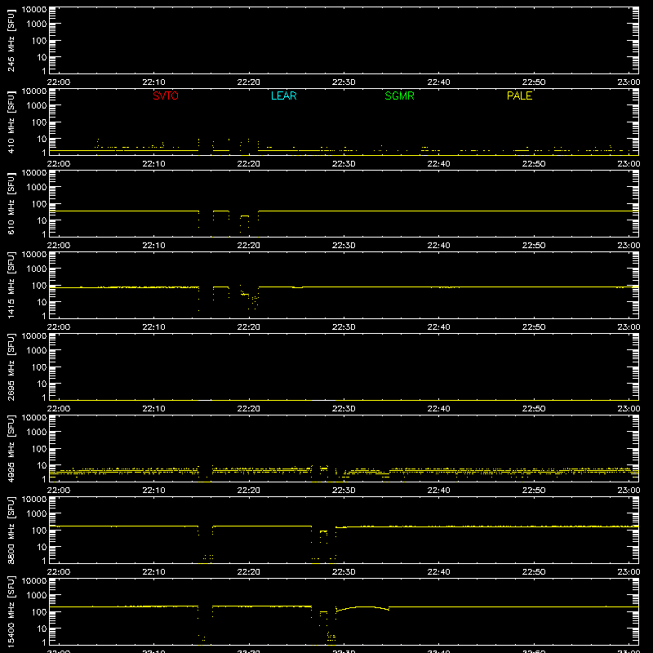
Task: Click 22:30 label under the 2695 MHz plot
Action: coord(344,409)
